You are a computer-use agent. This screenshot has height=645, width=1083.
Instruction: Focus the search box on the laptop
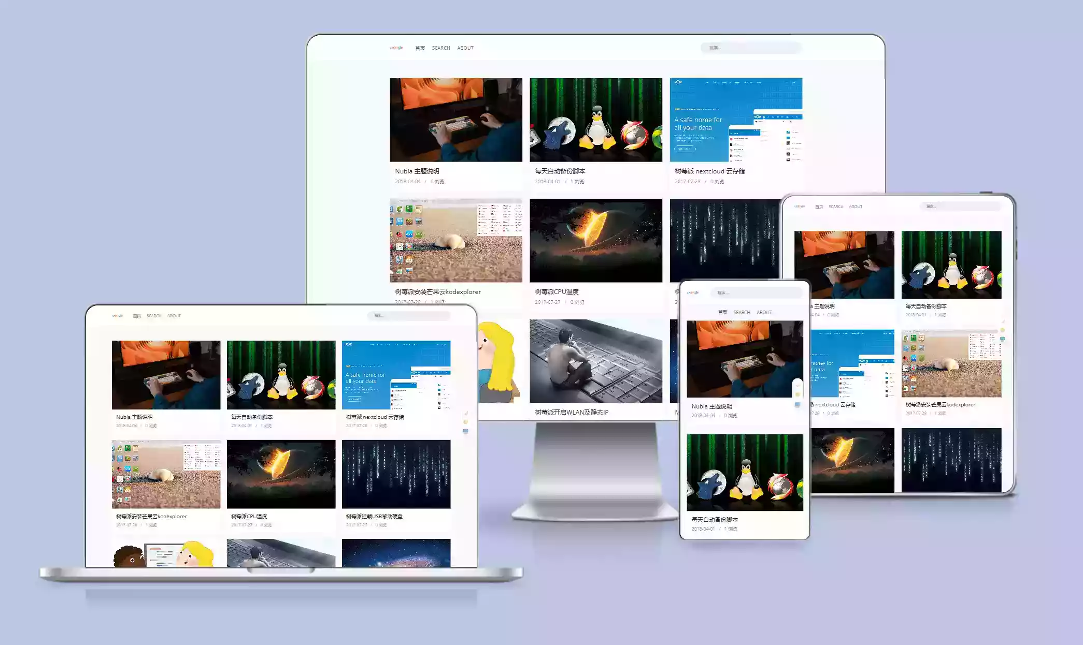pos(409,315)
